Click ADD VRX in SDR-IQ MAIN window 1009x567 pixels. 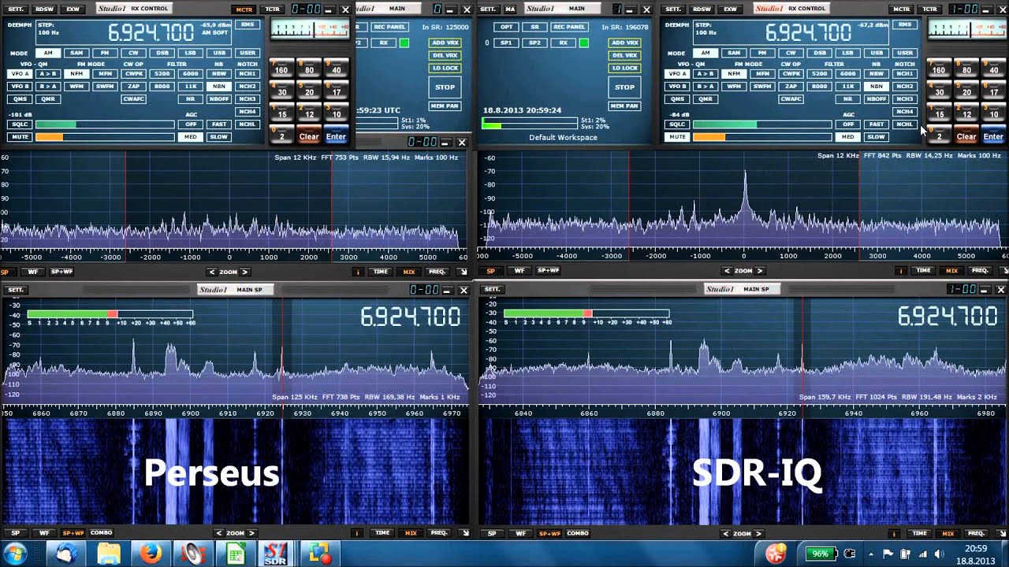(624, 43)
